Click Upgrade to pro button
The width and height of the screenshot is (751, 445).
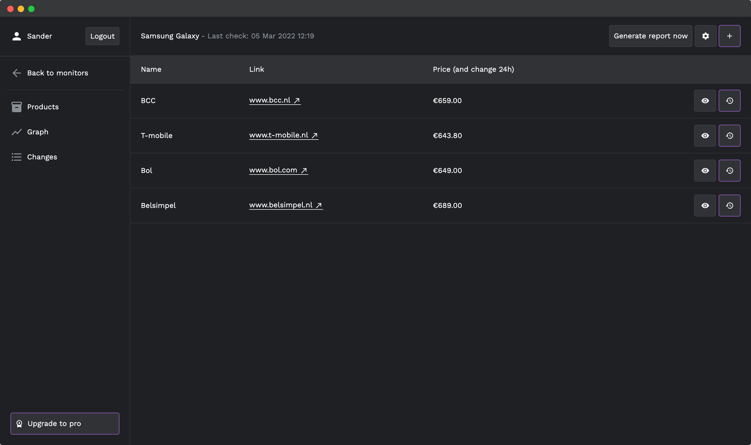click(x=65, y=423)
